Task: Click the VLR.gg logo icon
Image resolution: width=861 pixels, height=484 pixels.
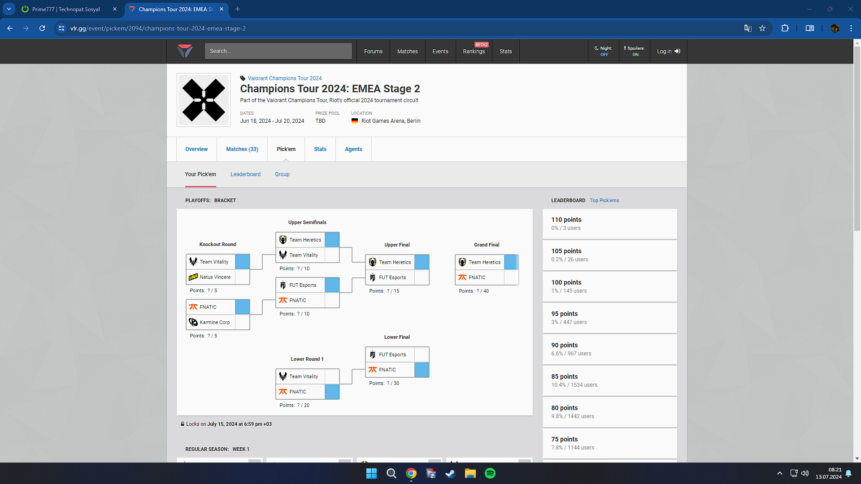Action: [x=184, y=51]
